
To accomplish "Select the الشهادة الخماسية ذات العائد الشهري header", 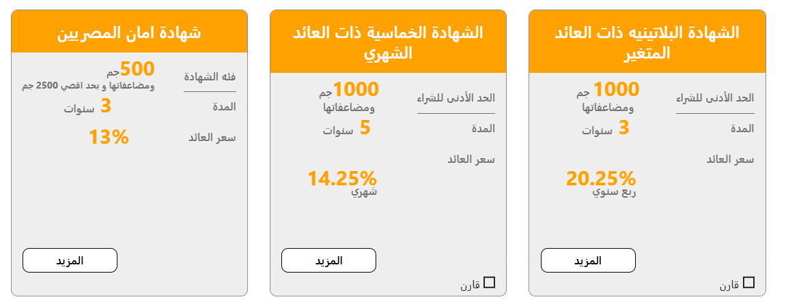I will 388,42.
